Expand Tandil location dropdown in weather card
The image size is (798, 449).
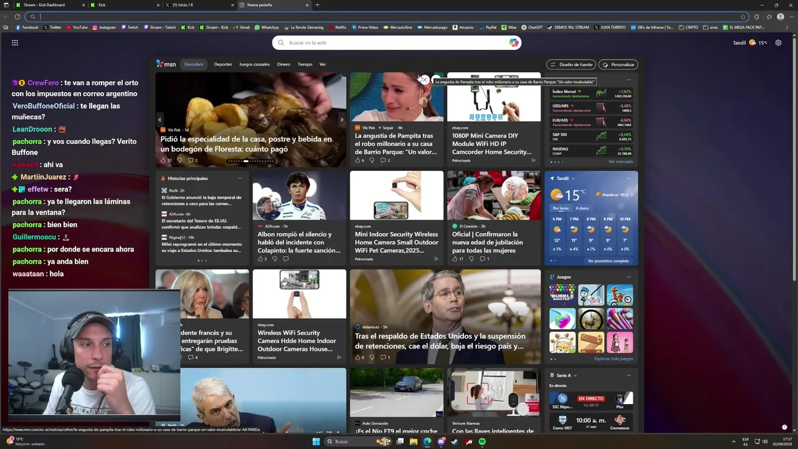[573, 178]
